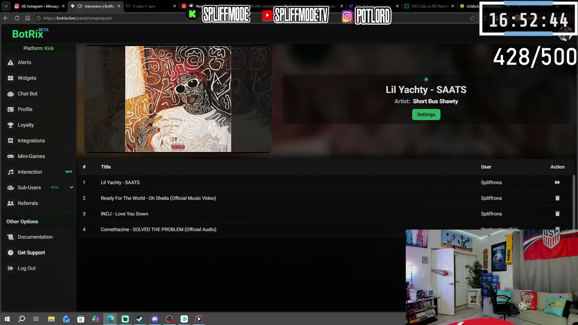Screen dimensions: 578x325
Task: Click the Kick platform label
Action: pos(49,48)
